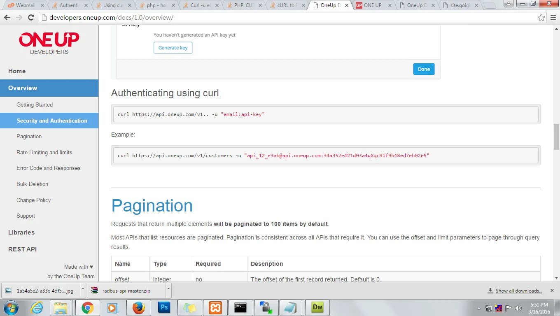Open Photoshop from the taskbar
The image size is (560, 316).
164,308
